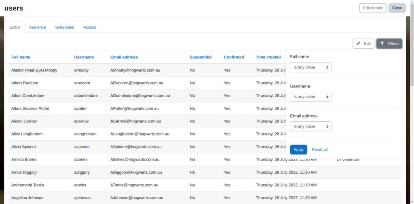
Task: Click the Reset all link
Action: pyautogui.click(x=319, y=150)
